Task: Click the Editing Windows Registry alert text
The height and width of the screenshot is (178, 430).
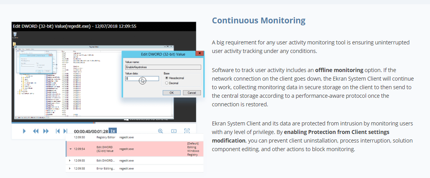Action: [x=193, y=149]
